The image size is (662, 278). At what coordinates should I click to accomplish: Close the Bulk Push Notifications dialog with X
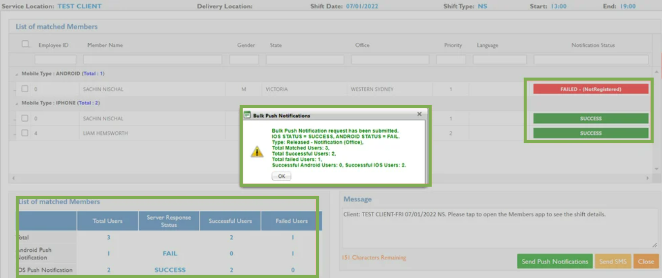click(x=419, y=114)
